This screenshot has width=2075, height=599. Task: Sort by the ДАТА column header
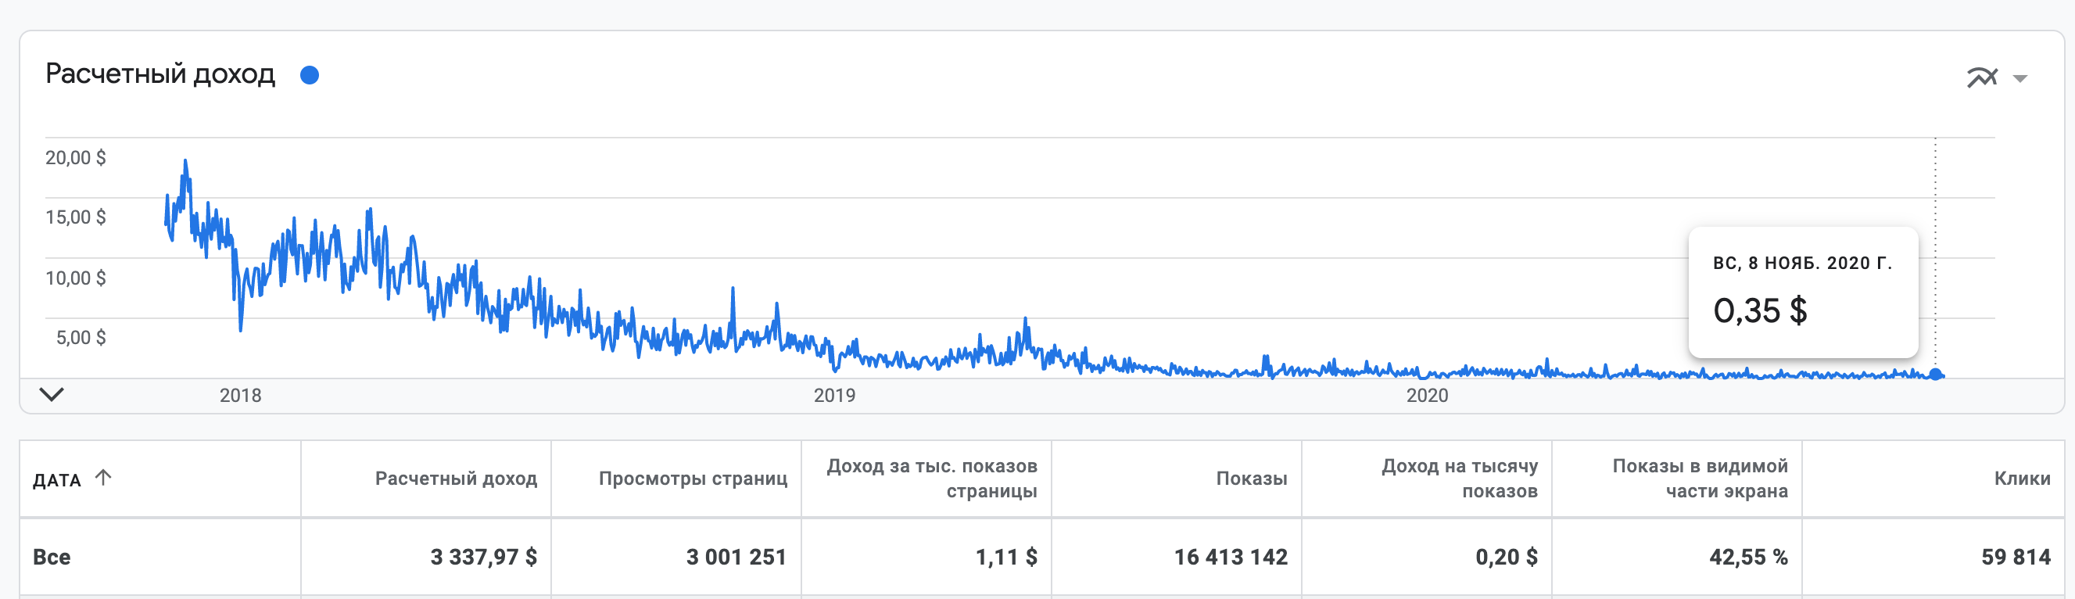click(57, 479)
